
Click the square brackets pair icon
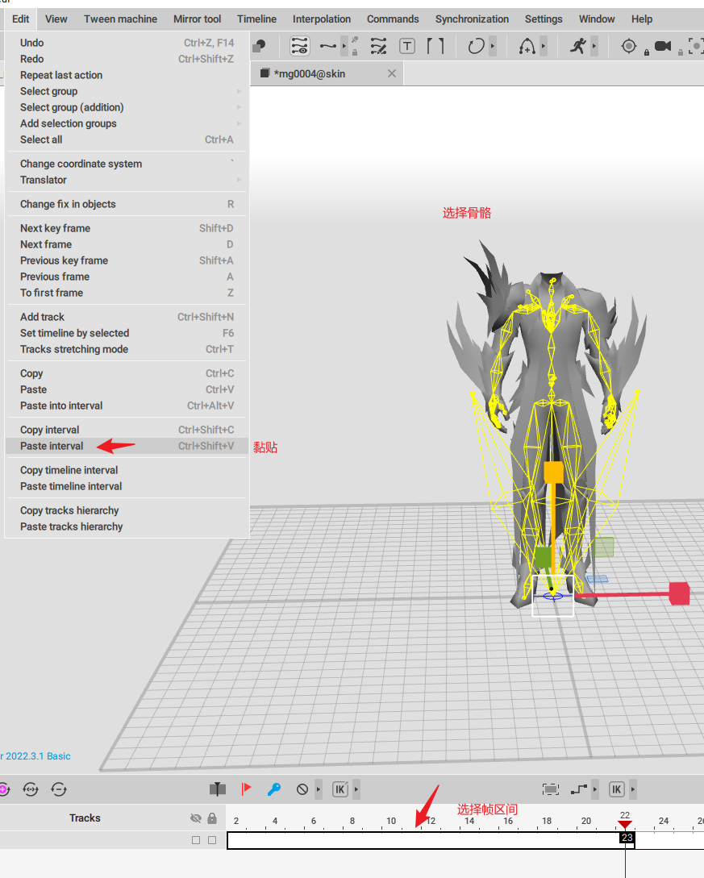(435, 46)
